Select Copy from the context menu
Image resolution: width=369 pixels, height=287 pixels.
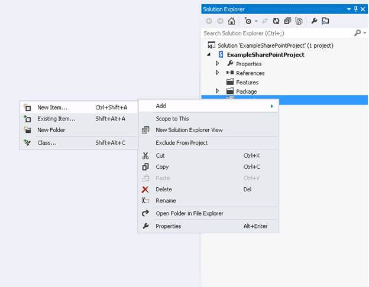208,167
